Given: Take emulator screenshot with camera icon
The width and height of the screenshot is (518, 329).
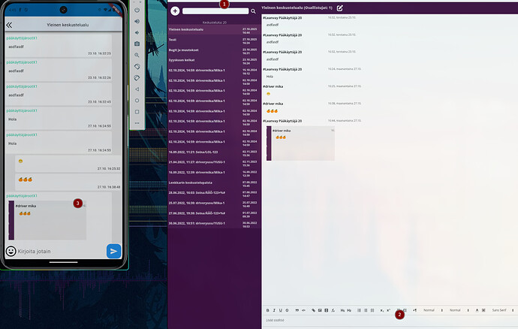Looking at the screenshot, I should (137, 44).
